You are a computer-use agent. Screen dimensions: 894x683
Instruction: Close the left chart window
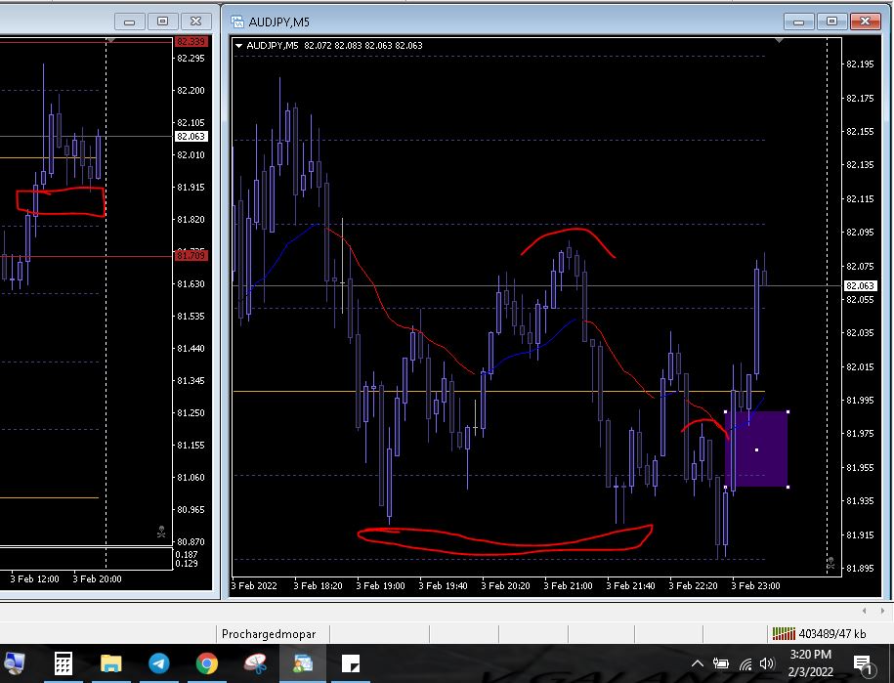195,21
